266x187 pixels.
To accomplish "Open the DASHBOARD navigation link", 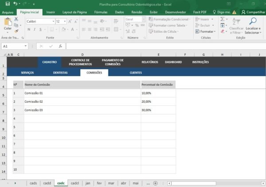I will pos(173,62).
